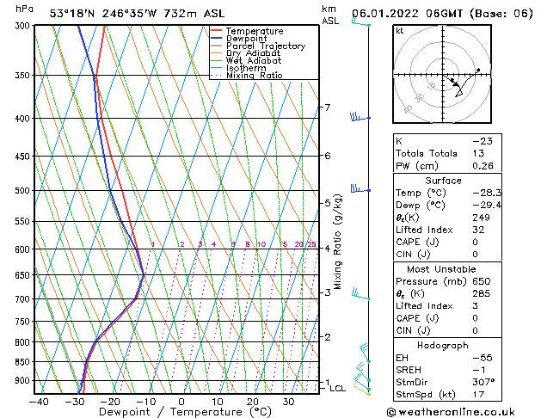
Task: Click the 'kt' label in hodograph
Action: click(400, 31)
